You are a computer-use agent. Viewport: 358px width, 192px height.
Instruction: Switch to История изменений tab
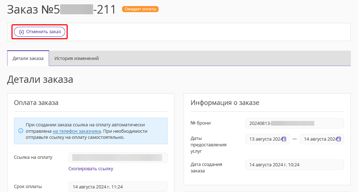[x=77, y=59]
